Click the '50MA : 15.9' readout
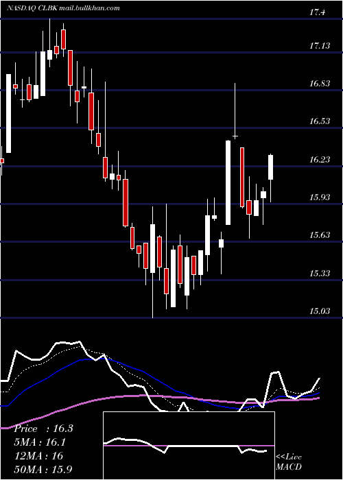 point(43,469)
